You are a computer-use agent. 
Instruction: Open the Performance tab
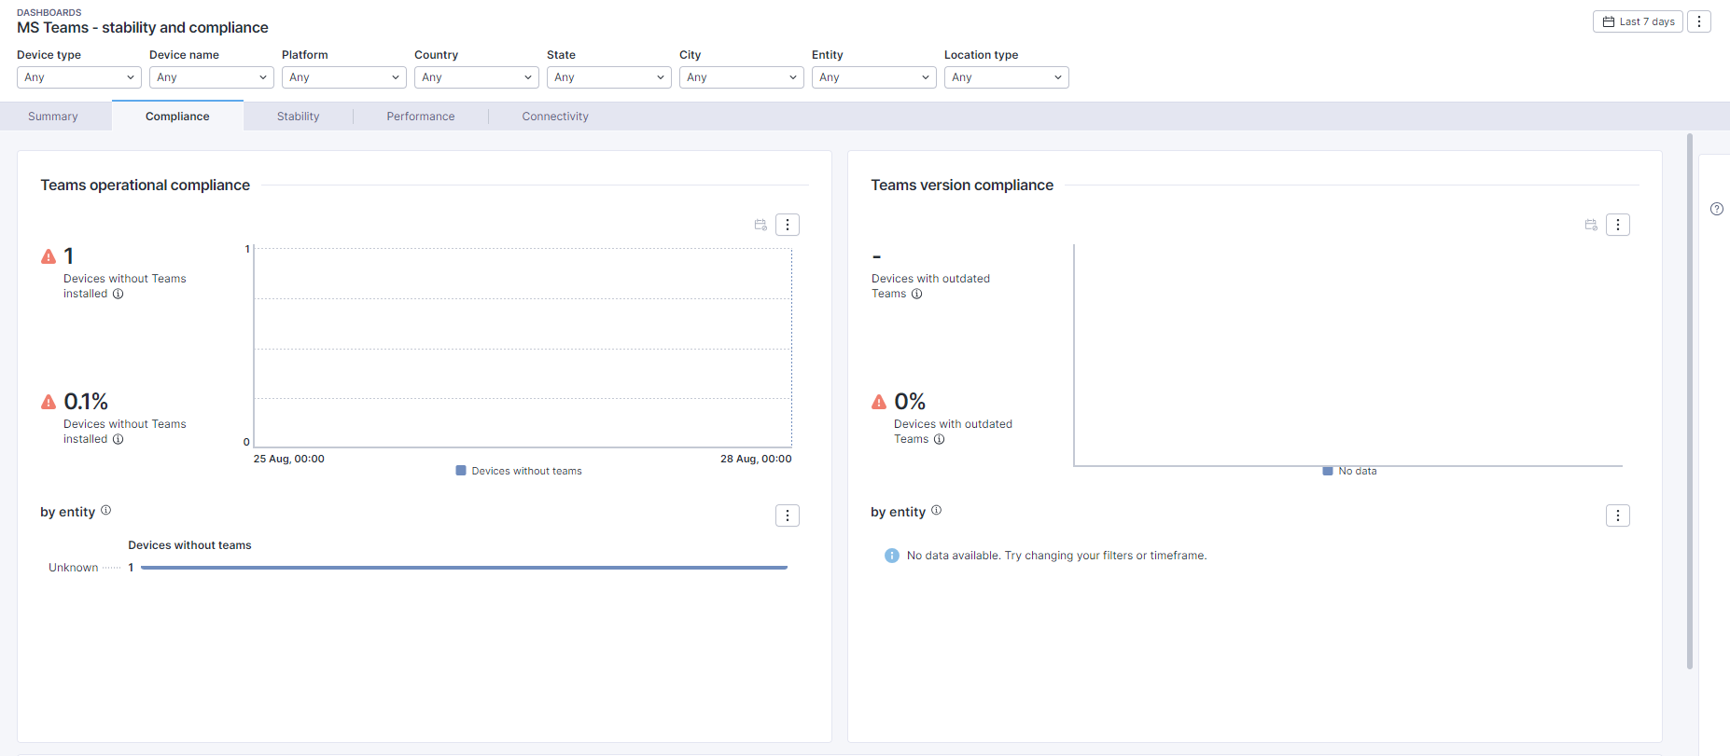click(421, 117)
